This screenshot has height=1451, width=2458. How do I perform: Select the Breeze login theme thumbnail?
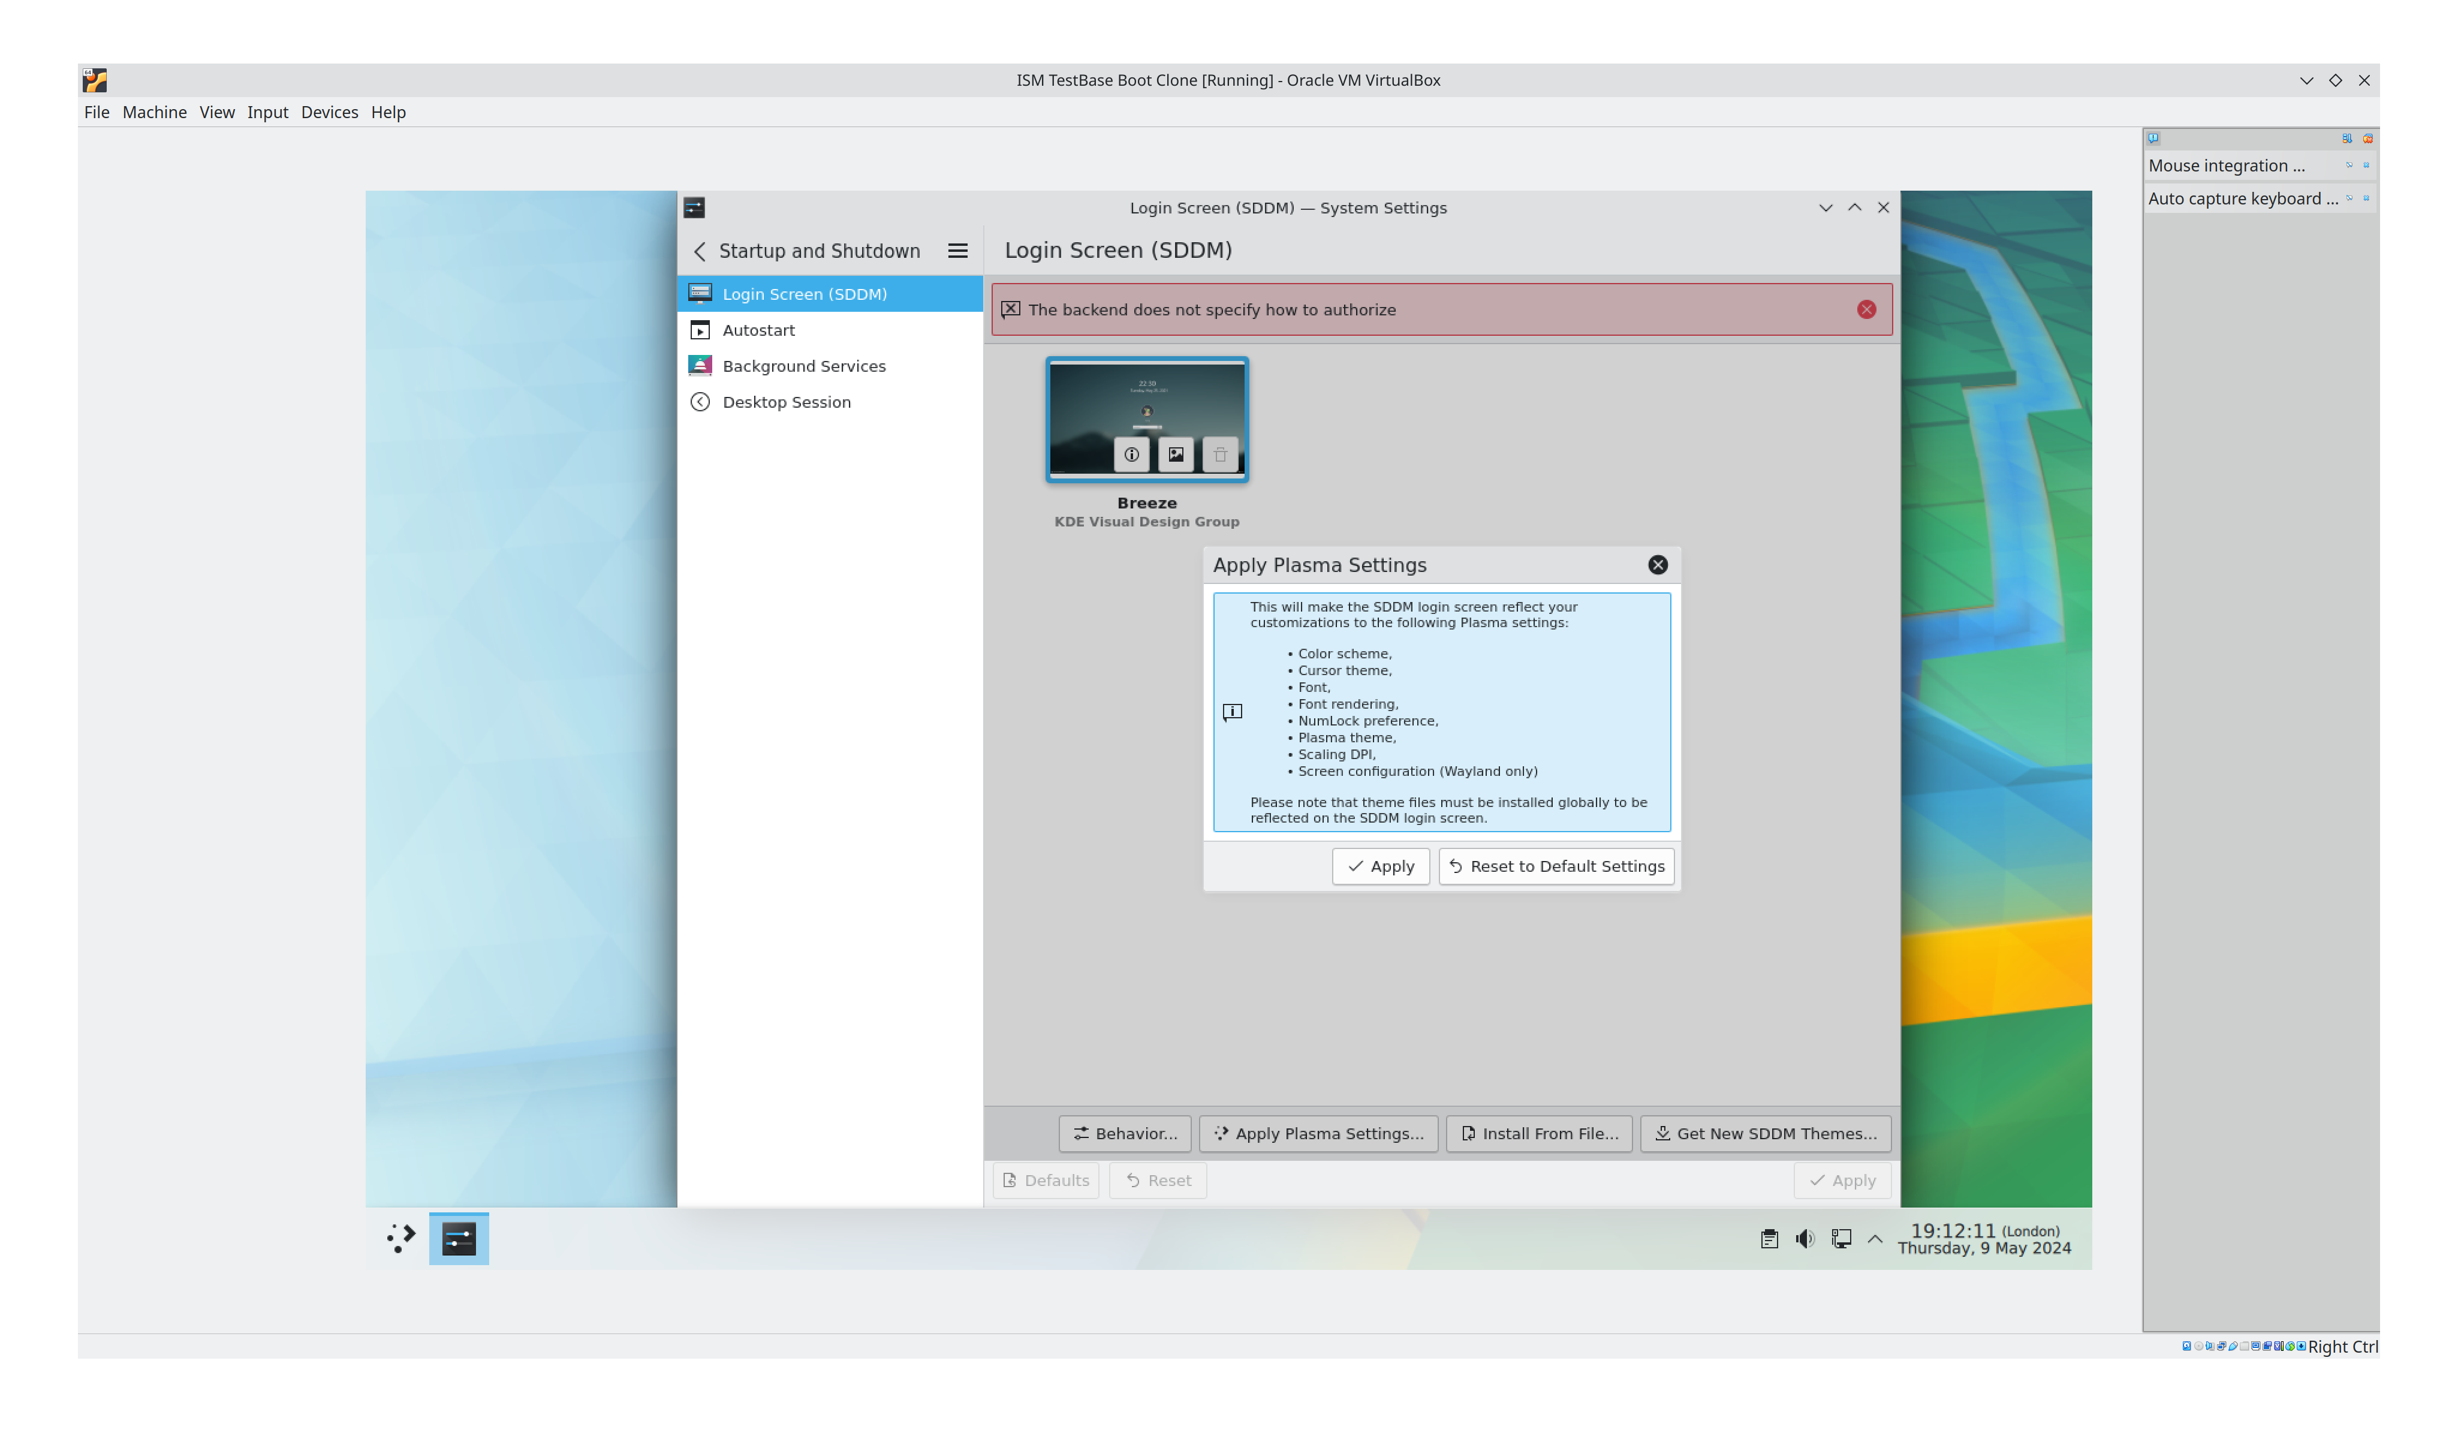(1146, 401)
